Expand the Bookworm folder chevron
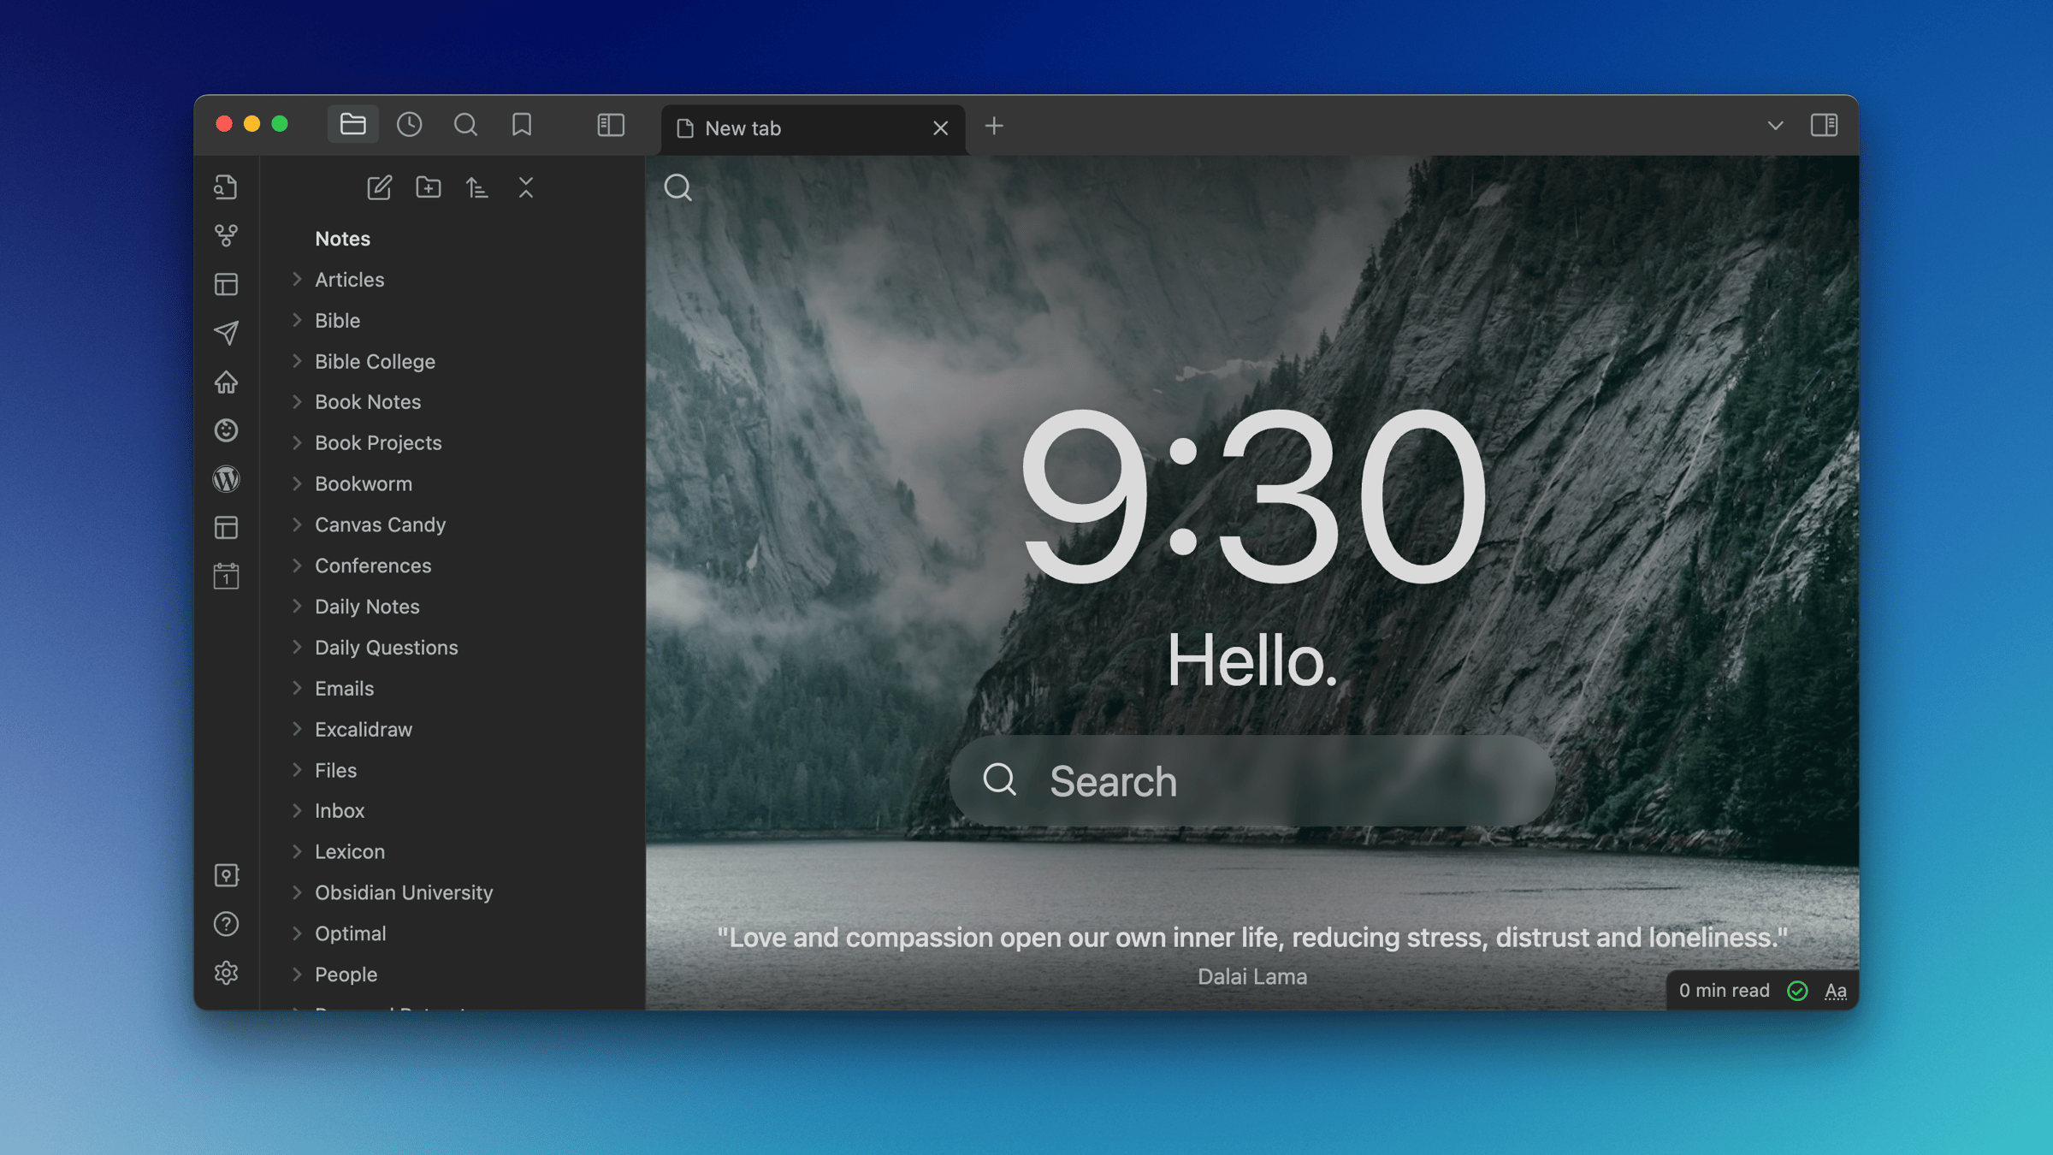 (x=297, y=483)
